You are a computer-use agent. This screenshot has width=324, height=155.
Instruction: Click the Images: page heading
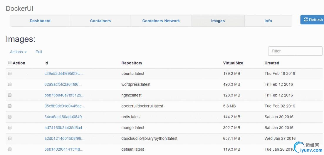[21, 39]
